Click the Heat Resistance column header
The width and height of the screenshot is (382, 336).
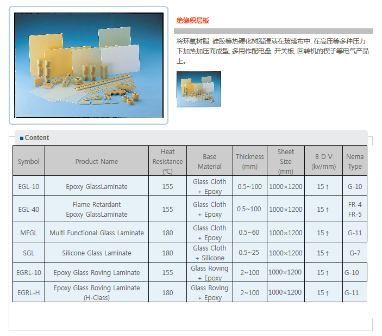167,161
